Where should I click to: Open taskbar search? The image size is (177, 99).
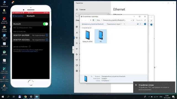click(8, 97)
